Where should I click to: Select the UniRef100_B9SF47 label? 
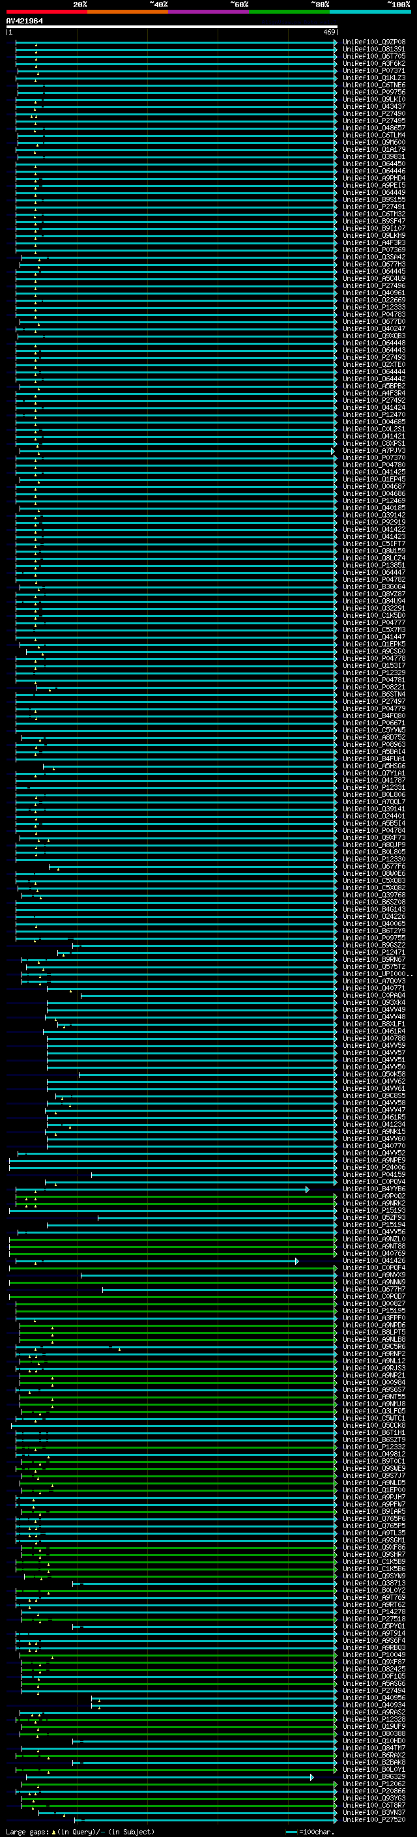tap(373, 221)
